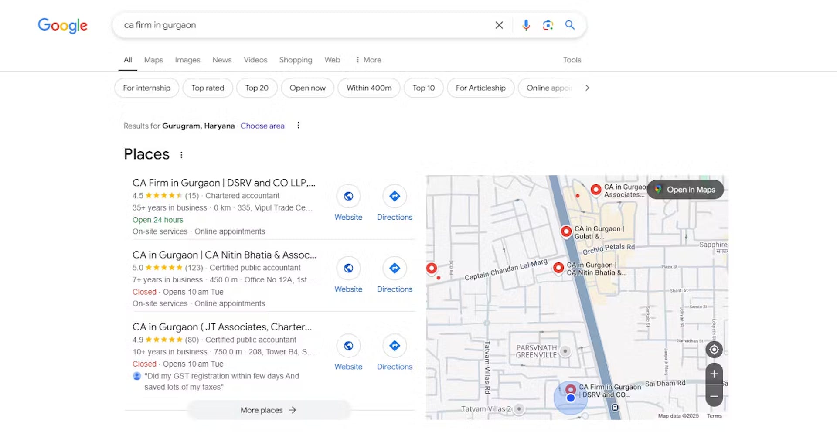The width and height of the screenshot is (837, 432).
Task: Open DSRV and CO website icon
Action: 348,196
